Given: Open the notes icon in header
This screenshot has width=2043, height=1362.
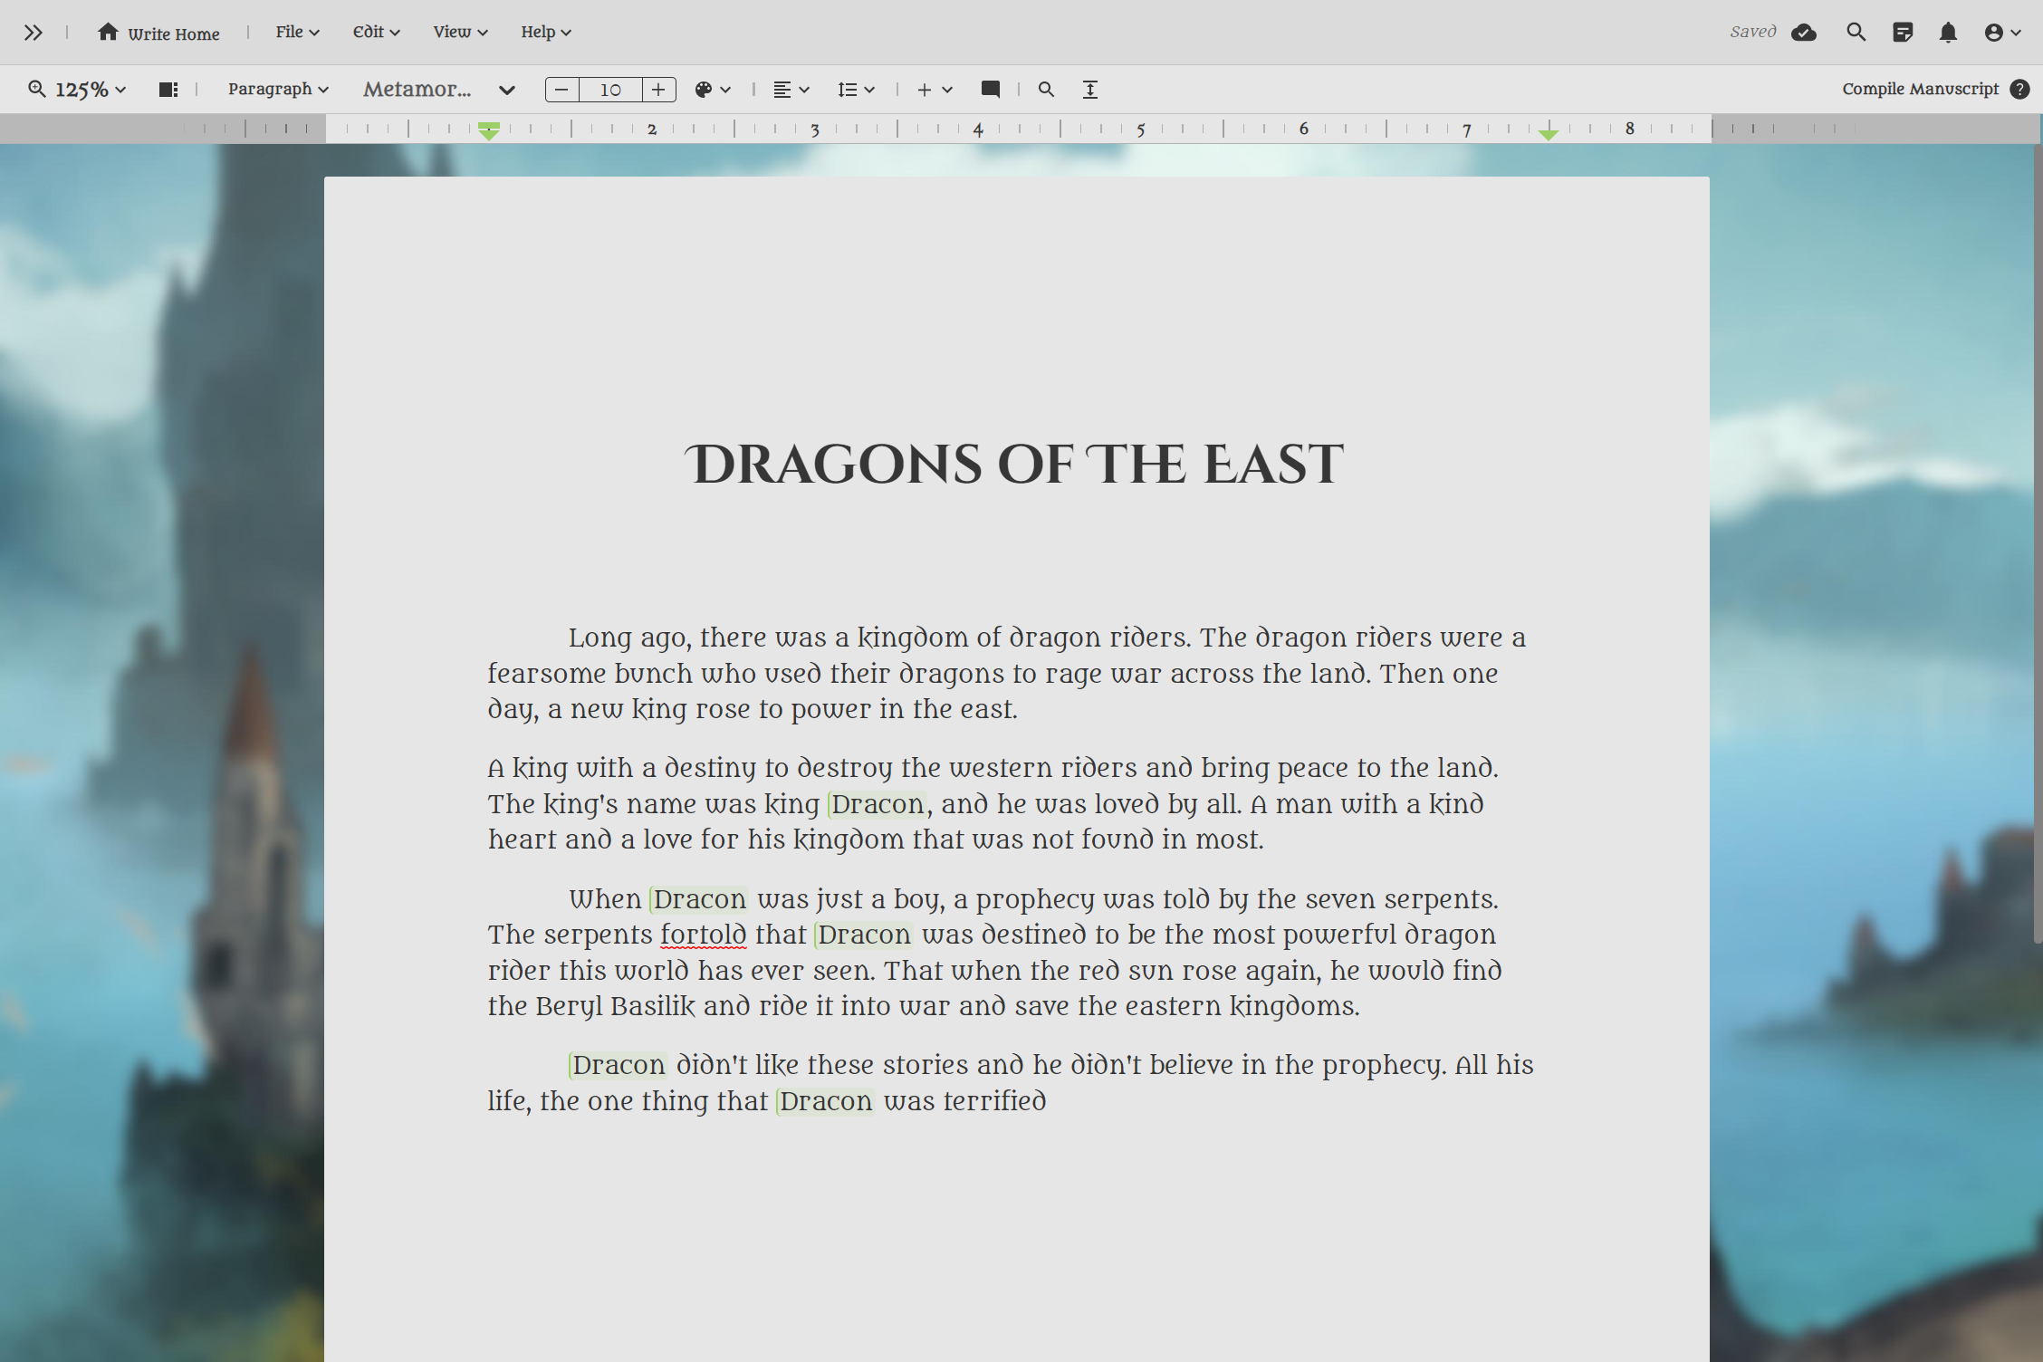Looking at the screenshot, I should 1903,33.
